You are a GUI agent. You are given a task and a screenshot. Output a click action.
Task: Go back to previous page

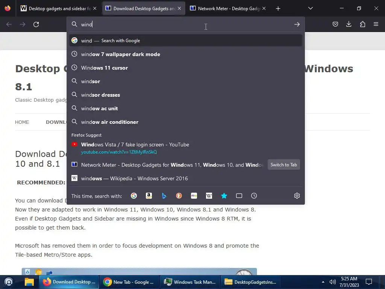[9, 24]
